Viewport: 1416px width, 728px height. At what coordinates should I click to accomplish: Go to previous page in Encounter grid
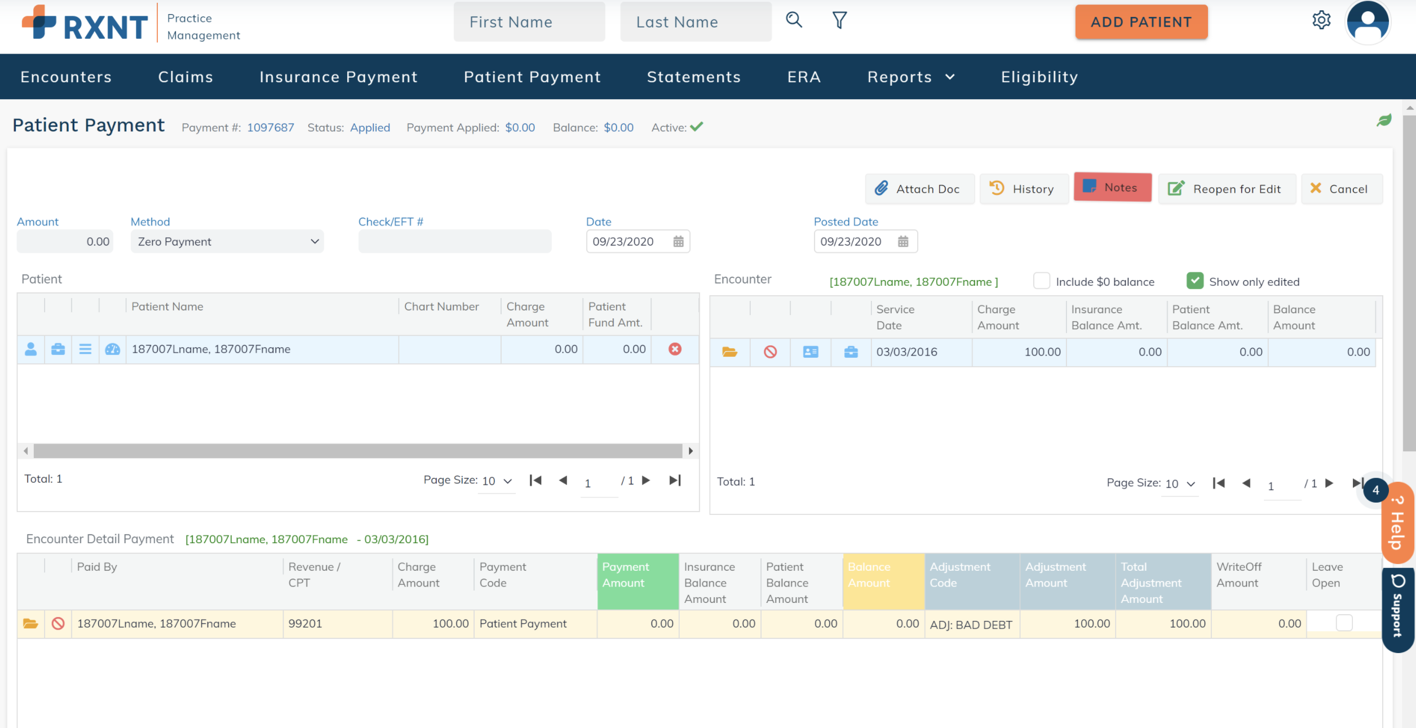pyautogui.click(x=1246, y=483)
